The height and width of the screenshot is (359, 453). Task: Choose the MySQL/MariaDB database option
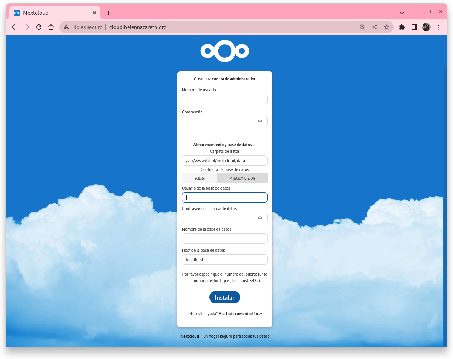[x=242, y=178]
